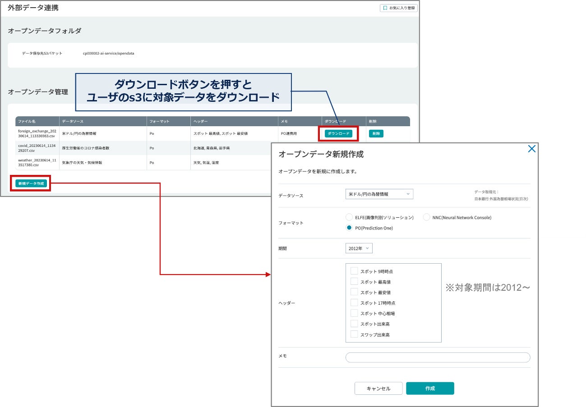Toggle the スポット出来高 checkbox
586x407 pixels.
pyautogui.click(x=354, y=324)
